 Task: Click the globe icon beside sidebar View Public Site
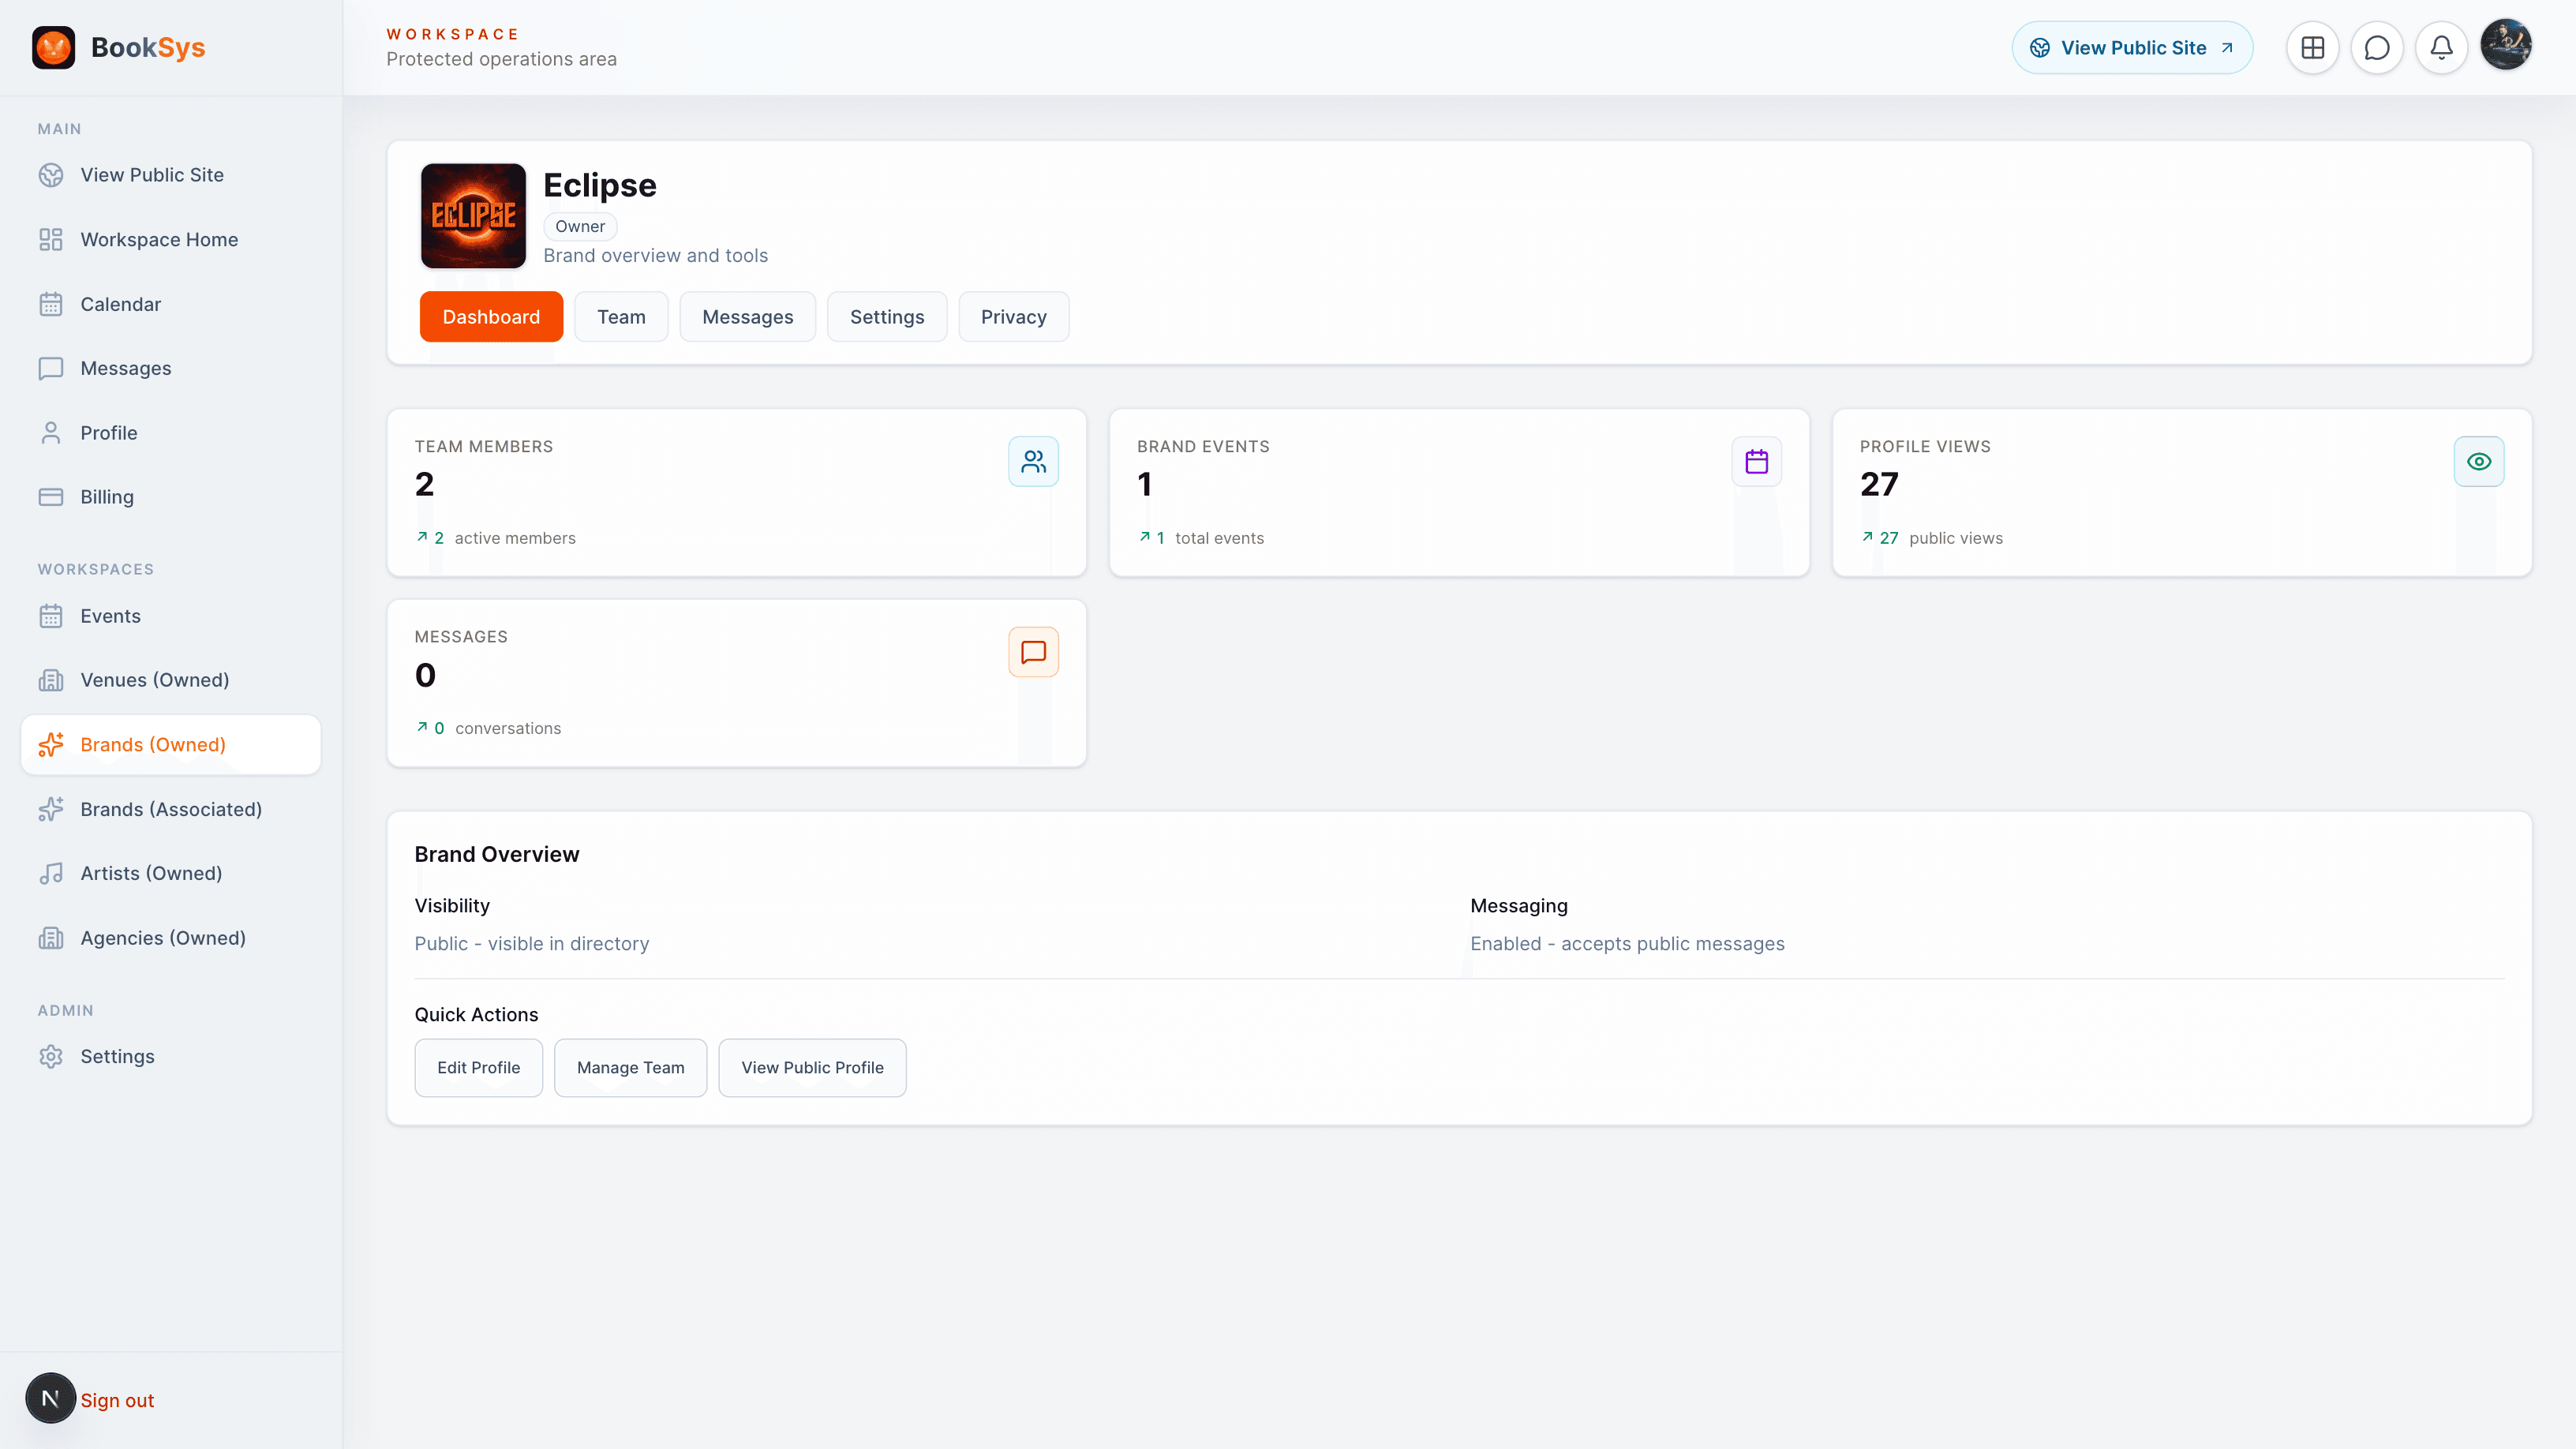[51, 175]
